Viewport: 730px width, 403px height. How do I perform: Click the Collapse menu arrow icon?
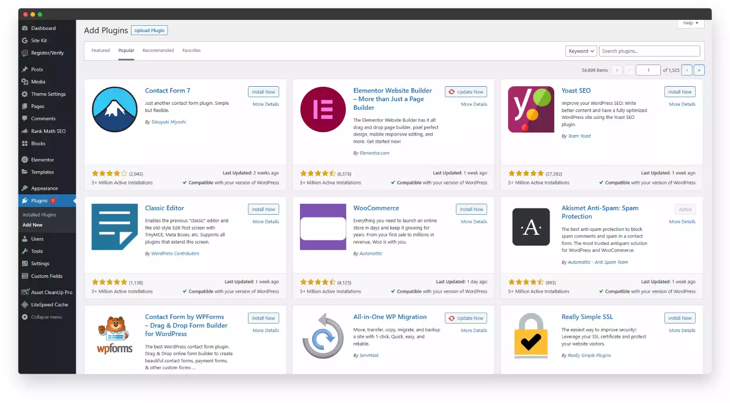click(25, 317)
